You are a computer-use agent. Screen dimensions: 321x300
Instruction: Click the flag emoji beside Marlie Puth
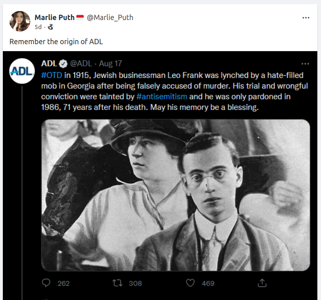pyautogui.click(x=80, y=17)
